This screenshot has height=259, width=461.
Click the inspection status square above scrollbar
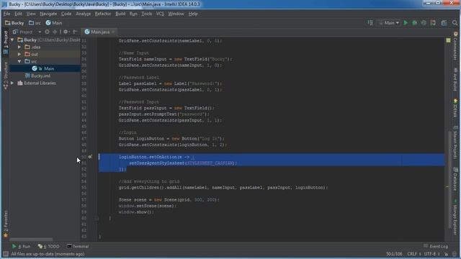click(x=448, y=40)
